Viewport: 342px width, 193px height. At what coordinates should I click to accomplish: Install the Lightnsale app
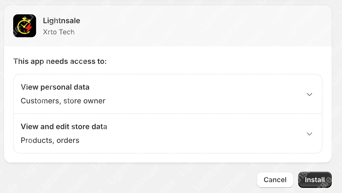[x=315, y=180]
